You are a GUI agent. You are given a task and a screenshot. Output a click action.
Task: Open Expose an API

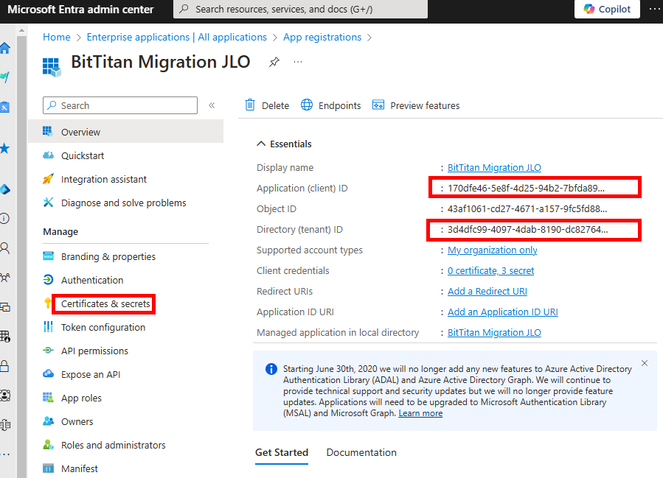tap(91, 375)
